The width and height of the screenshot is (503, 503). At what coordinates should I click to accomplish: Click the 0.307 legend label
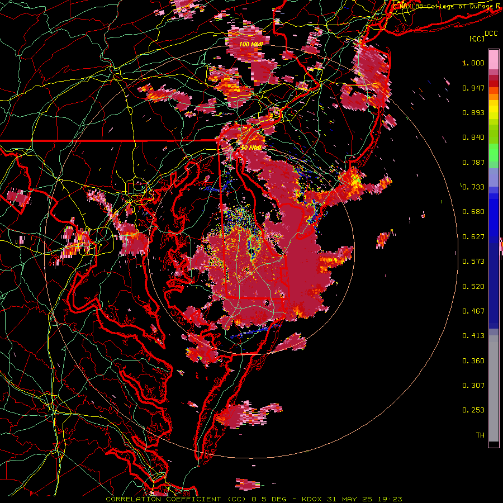pos(473,386)
